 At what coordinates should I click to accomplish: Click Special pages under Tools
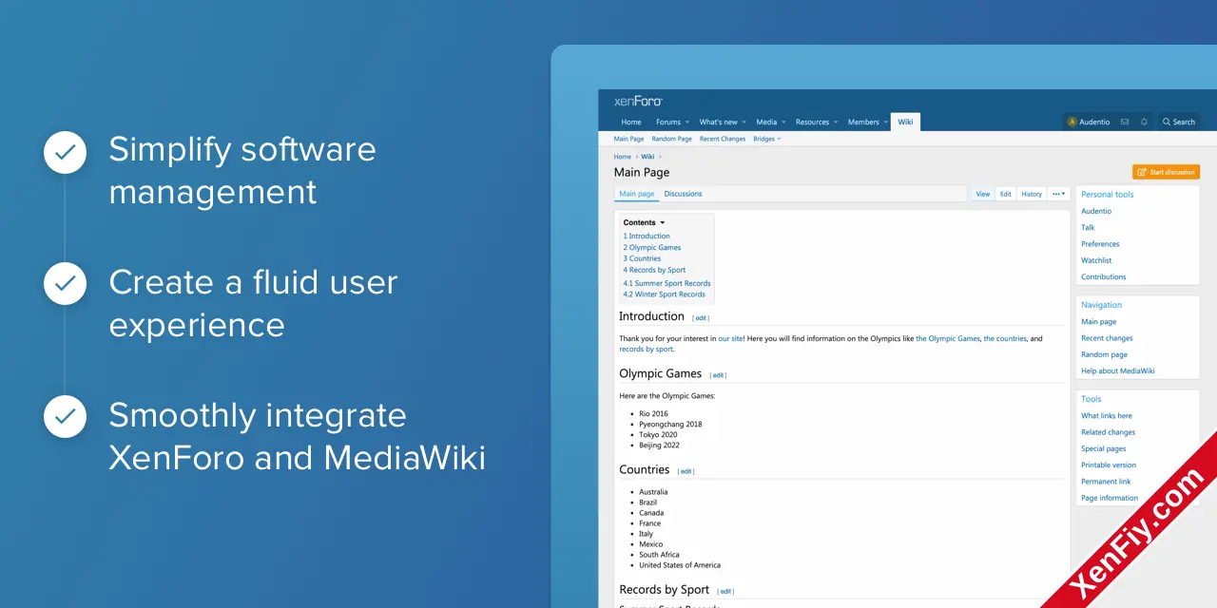[x=1104, y=449]
